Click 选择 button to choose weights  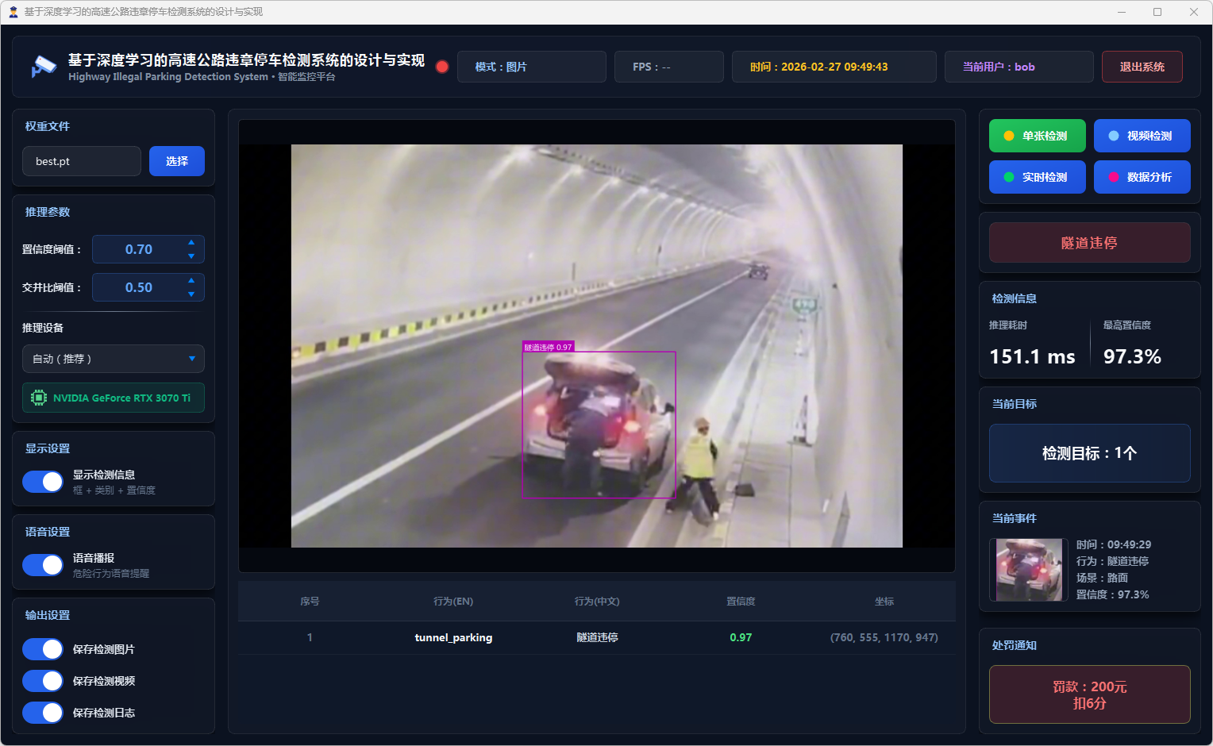point(177,161)
